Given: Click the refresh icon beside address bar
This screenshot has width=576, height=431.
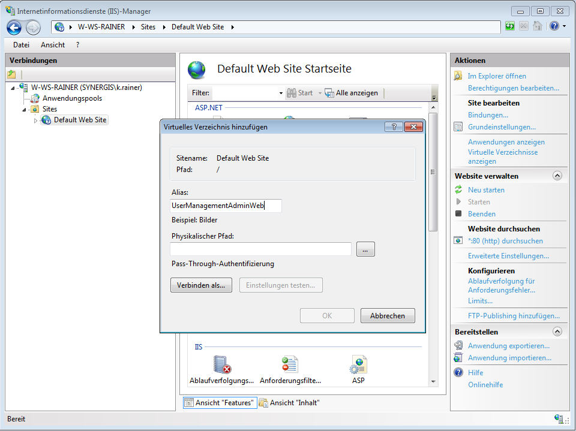Looking at the screenshot, I should pyautogui.click(x=510, y=26).
